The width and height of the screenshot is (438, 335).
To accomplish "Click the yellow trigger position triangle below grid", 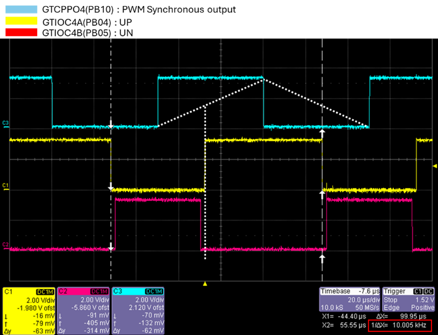I will coord(205,284).
